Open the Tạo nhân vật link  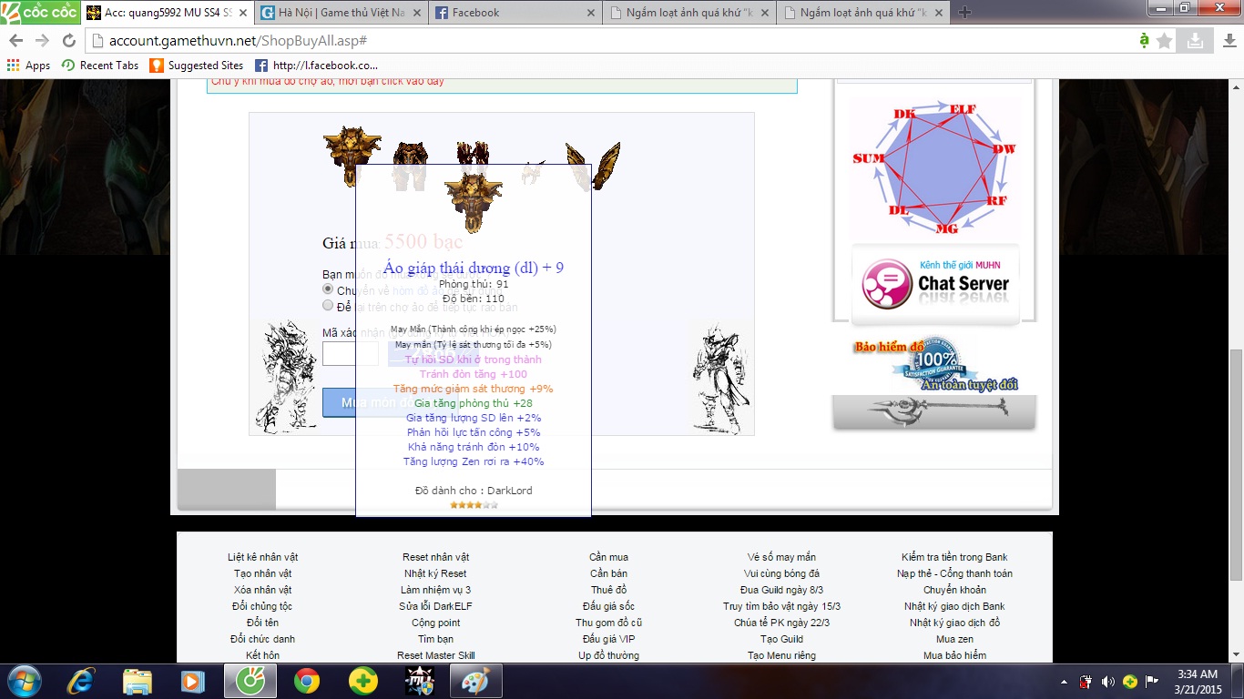(262, 573)
